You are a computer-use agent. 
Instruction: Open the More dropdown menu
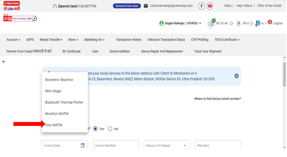tap(73, 40)
